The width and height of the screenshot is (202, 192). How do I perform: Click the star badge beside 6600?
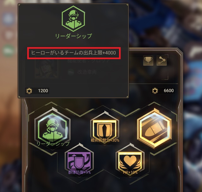coord(155,91)
